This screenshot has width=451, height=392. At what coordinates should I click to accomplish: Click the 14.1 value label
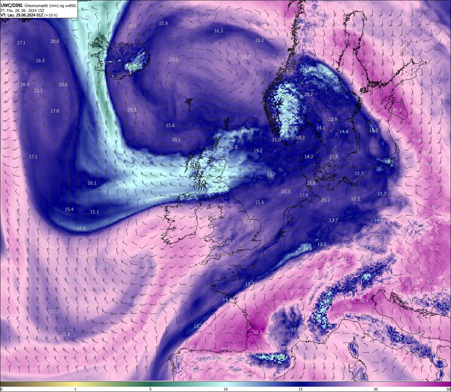321,128
